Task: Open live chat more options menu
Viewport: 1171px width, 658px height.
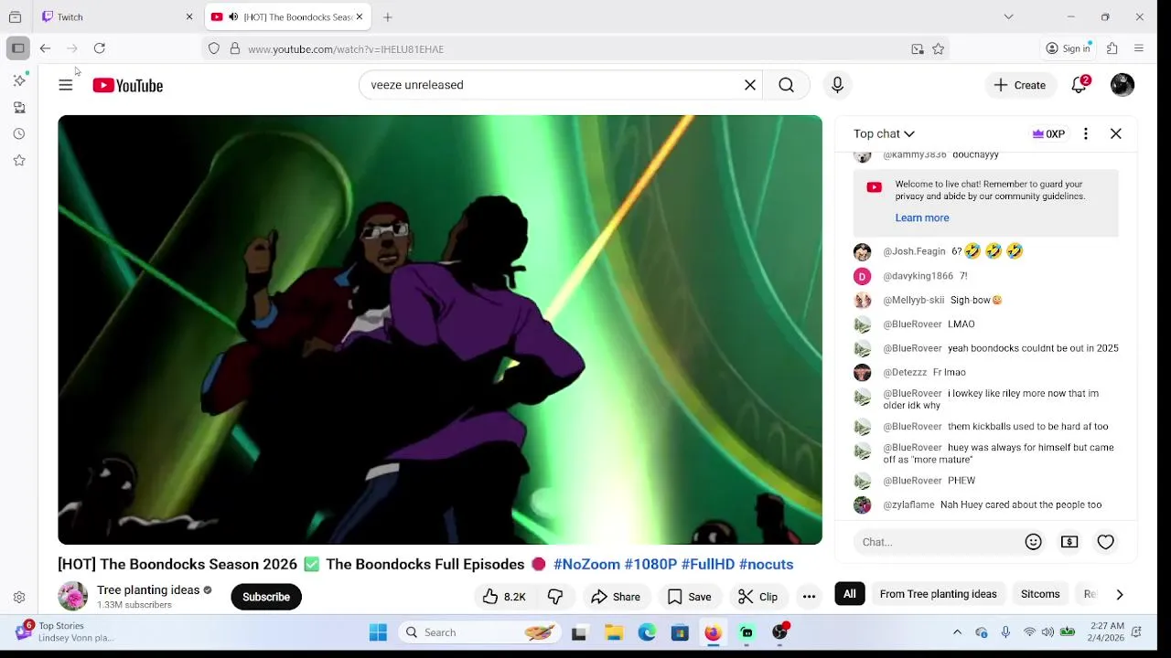Action: [1086, 133]
